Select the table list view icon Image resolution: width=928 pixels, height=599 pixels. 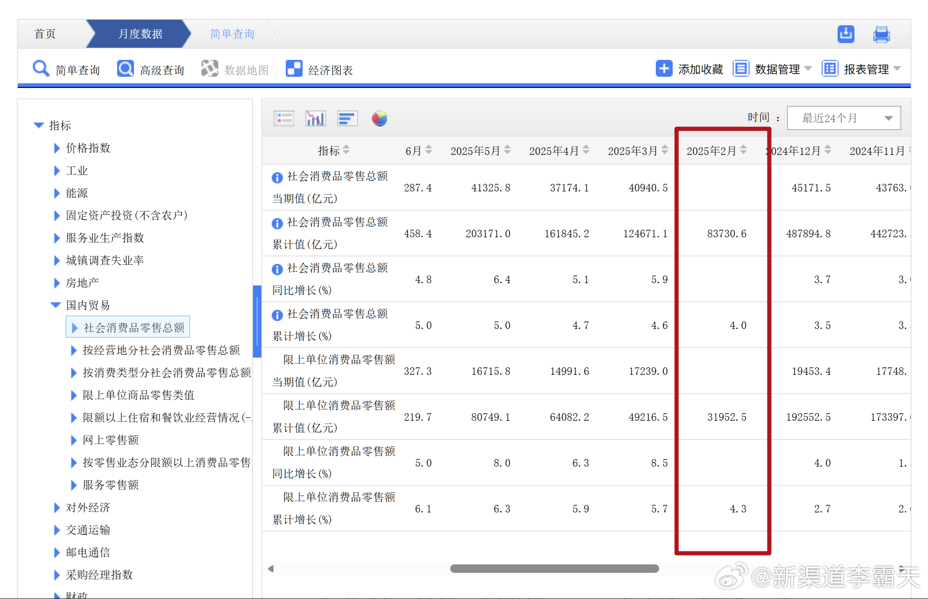tap(284, 118)
